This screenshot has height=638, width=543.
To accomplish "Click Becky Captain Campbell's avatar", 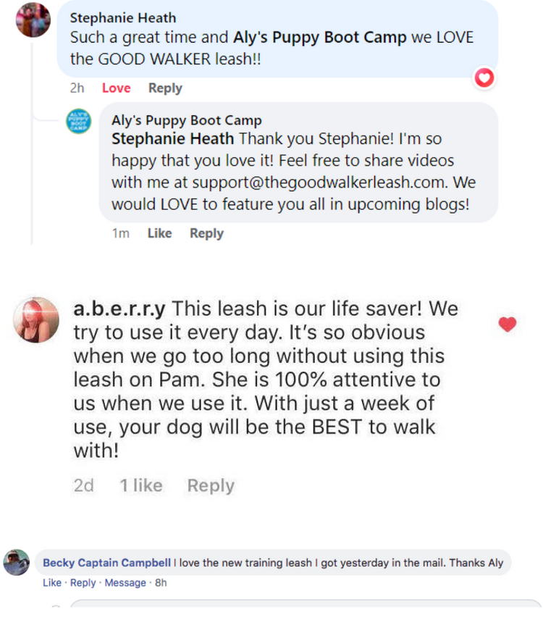I will tap(17, 562).
